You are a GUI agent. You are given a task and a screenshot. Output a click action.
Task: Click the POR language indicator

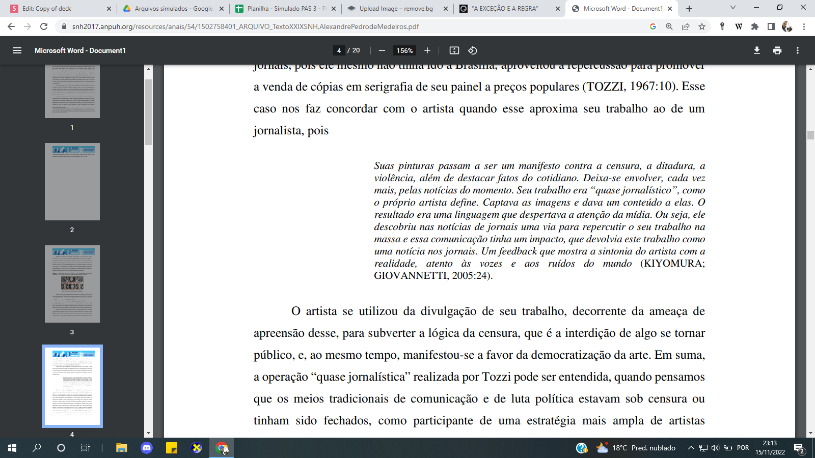coord(743,448)
